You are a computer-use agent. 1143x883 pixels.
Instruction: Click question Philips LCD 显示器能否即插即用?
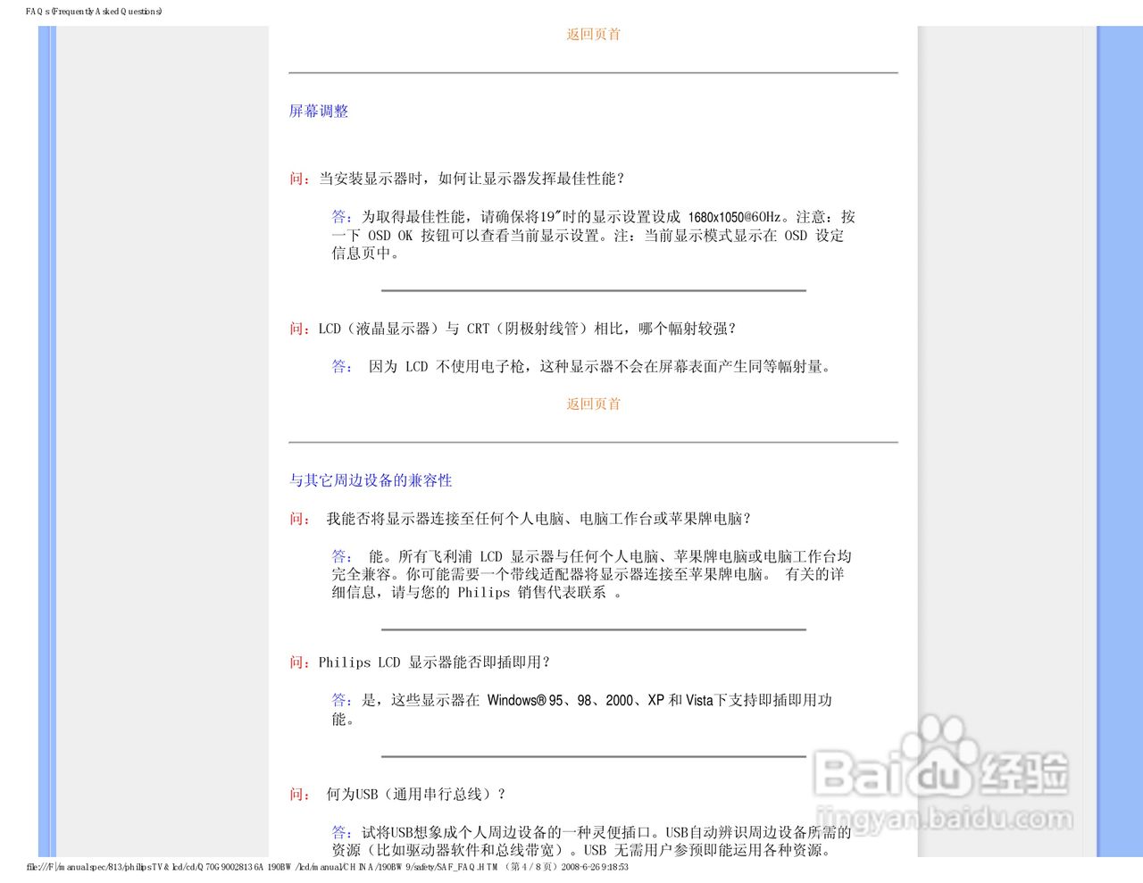(434, 662)
